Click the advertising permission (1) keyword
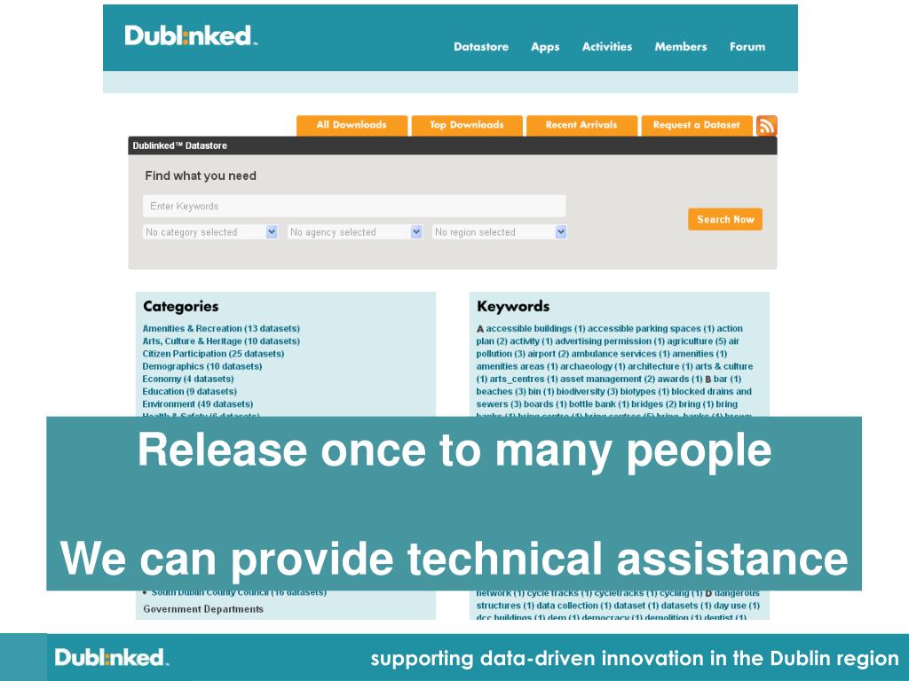909x681 pixels. tap(610, 341)
